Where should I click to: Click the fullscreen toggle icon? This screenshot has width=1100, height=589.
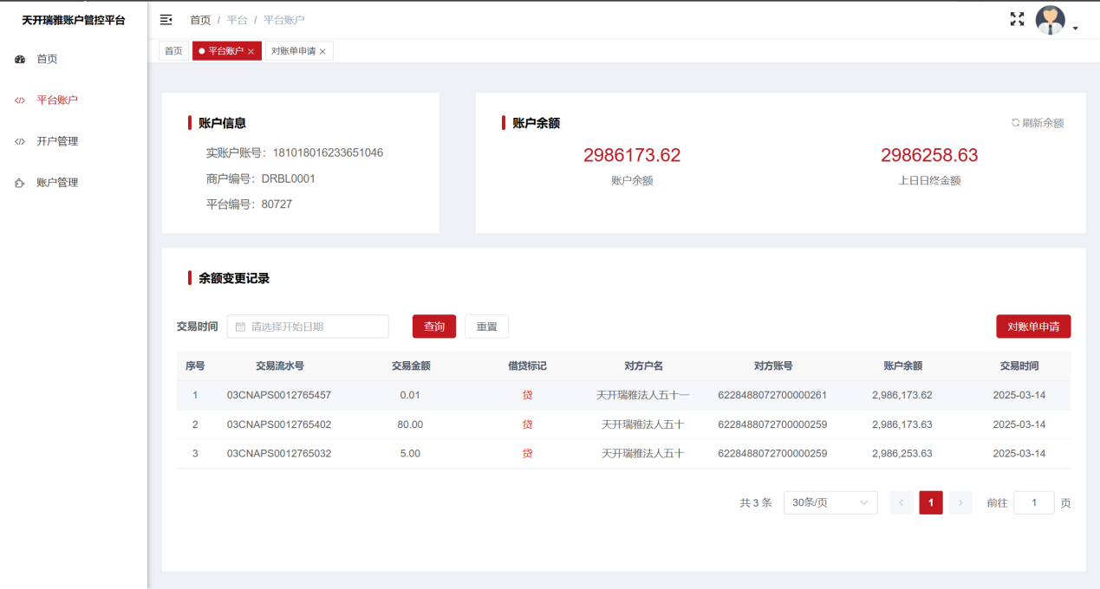pos(1017,19)
